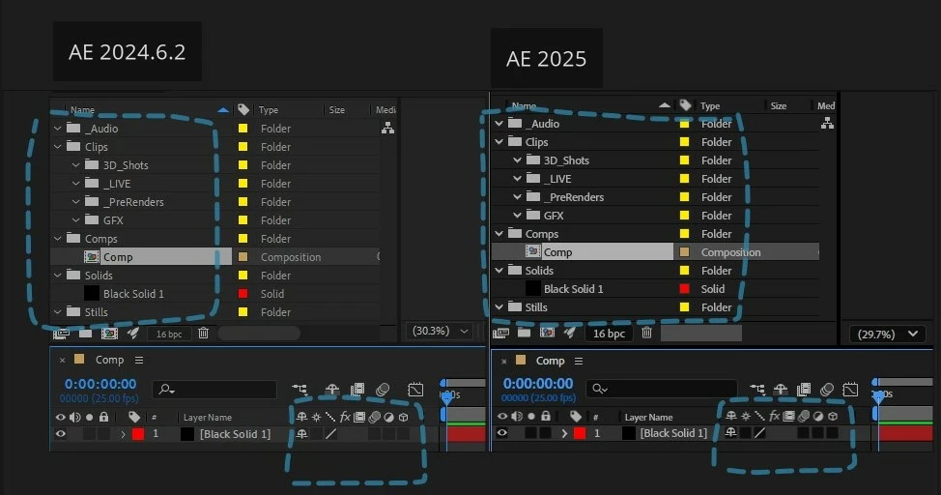
Task: Collapse the 3D_Shots folder in AE 2024.6.2 panel
Action: point(75,165)
